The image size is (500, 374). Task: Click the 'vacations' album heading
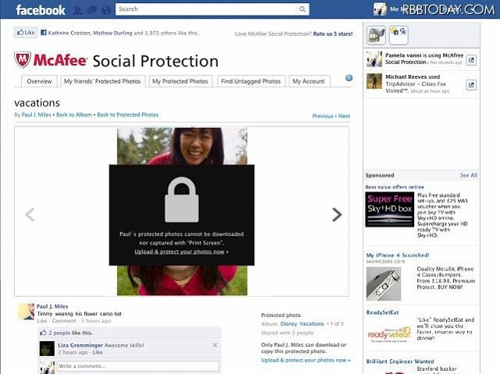(37, 102)
